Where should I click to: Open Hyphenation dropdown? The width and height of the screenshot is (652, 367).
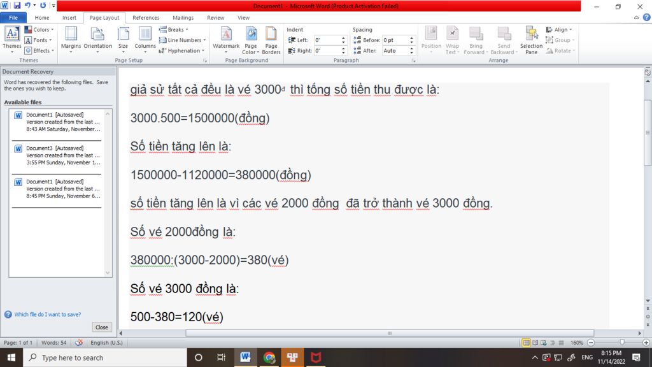[x=181, y=50]
